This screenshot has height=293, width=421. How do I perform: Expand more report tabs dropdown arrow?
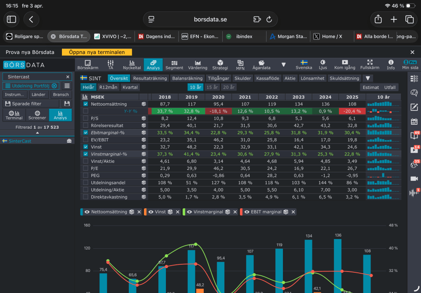pos(368,78)
